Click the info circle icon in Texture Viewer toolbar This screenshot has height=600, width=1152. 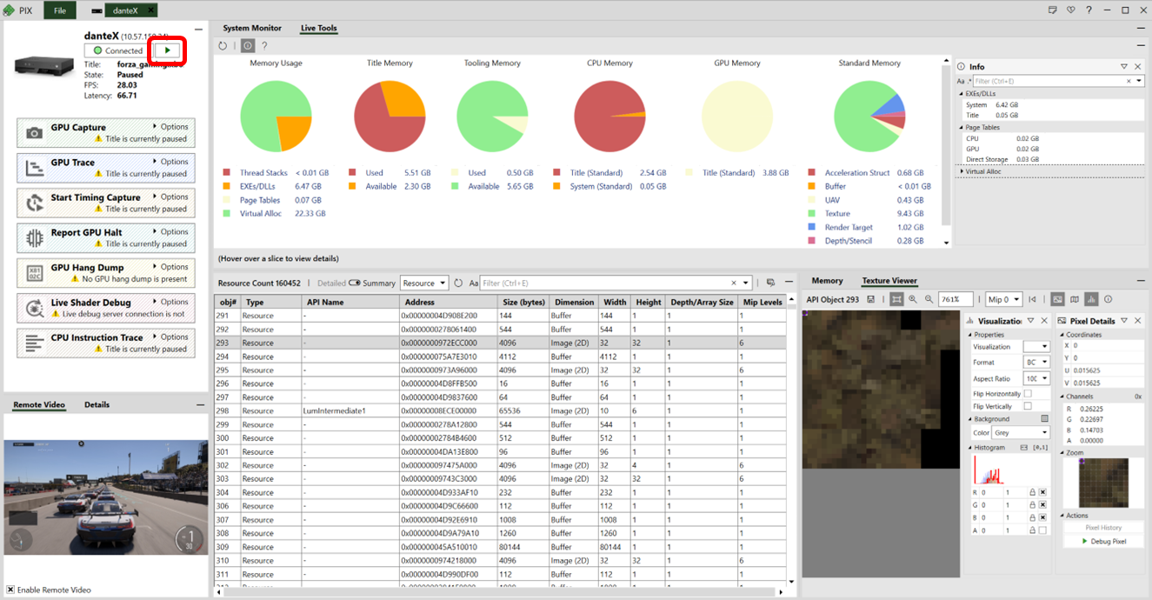coord(1108,299)
